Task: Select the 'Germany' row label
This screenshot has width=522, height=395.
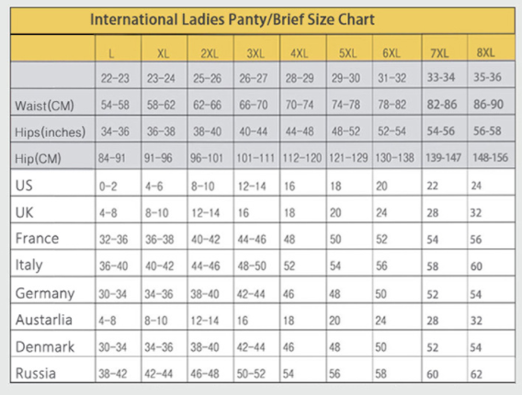Action: 45,293
